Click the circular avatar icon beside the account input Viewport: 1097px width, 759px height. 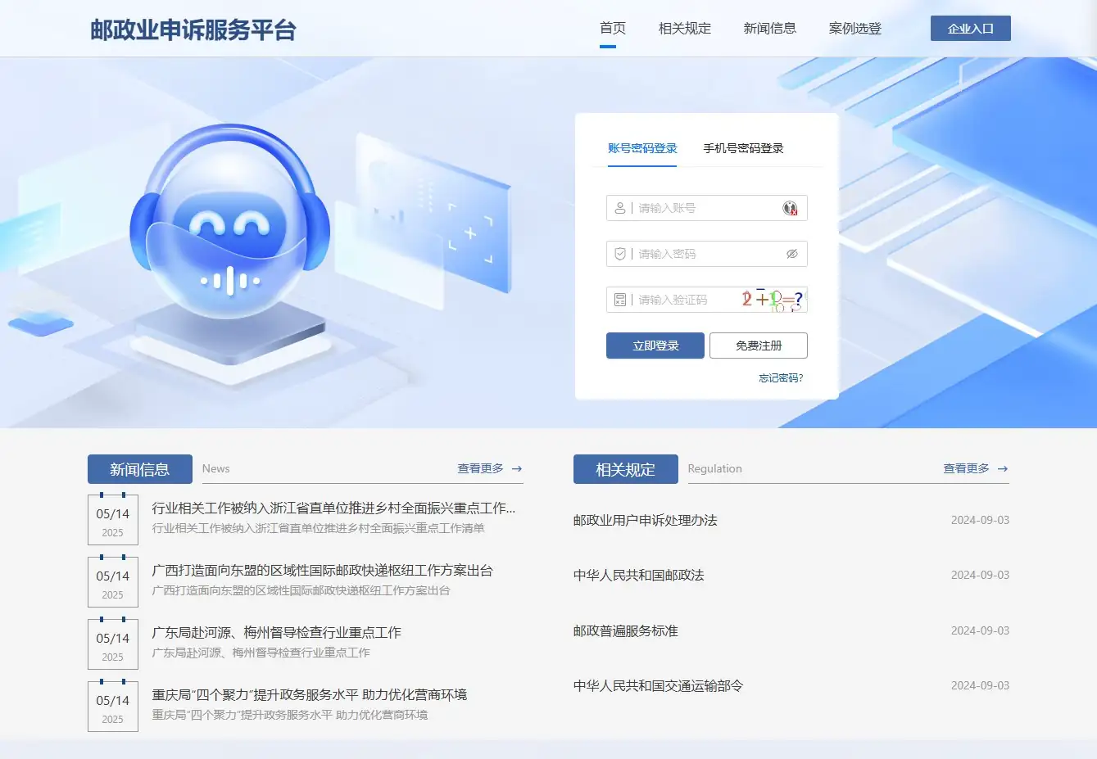(x=791, y=208)
